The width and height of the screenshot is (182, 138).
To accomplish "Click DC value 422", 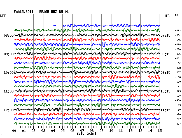I will (179, 68).
